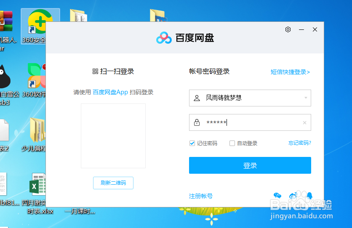Click the account field showing 风雨铸就梦想
The height and width of the screenshot is (228, 352).
pyautogui.click(x=250, y=98)
